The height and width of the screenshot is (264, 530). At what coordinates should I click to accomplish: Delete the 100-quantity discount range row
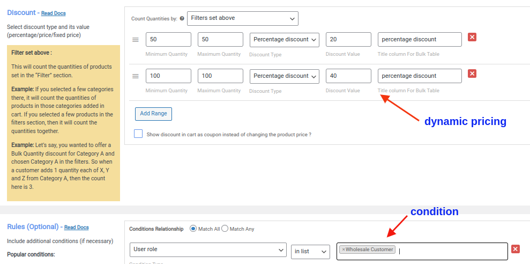tap(472, 74)
